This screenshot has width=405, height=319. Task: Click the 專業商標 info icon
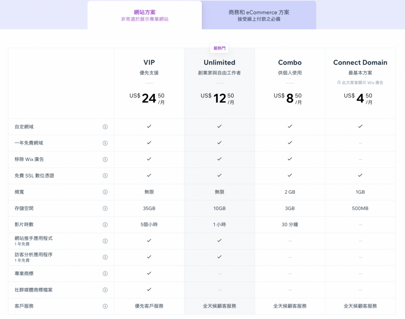click(x=105, y=274)
